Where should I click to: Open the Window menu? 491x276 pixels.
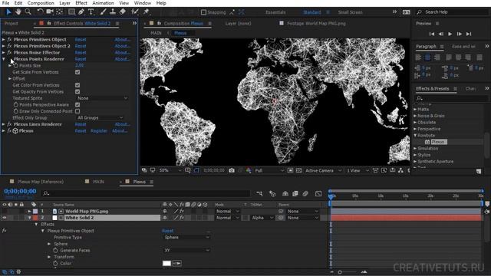point(142,3)
